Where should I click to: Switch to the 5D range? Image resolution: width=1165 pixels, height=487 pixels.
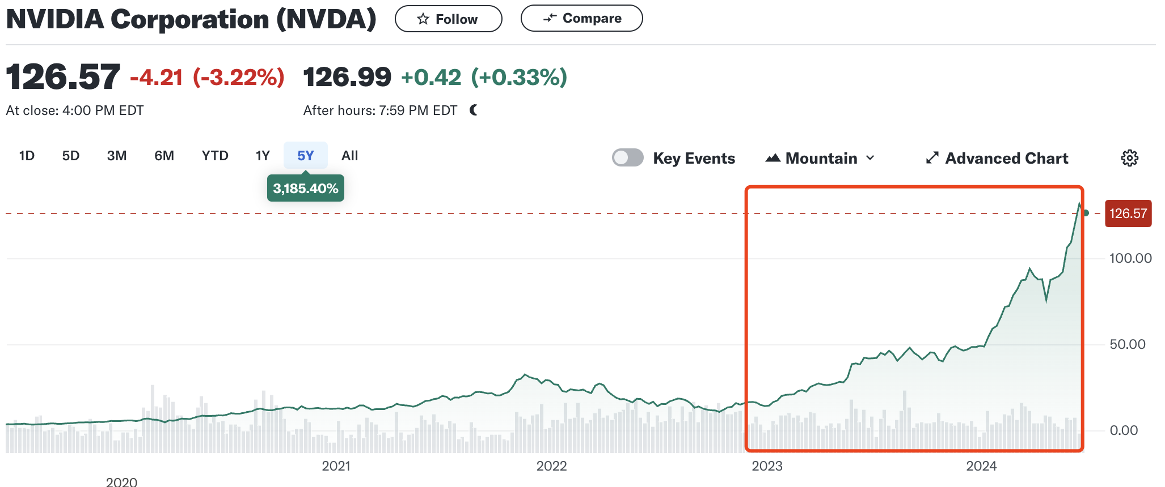(x=71, y=156)
